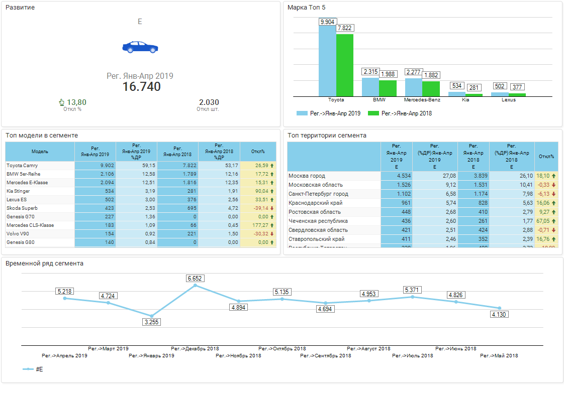Select the Ростовская область territory row
The height and width of the screenshot is (398, 564).
click(x=423, y=212)
